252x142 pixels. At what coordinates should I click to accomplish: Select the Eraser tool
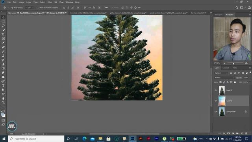click(x=3, y=64)
